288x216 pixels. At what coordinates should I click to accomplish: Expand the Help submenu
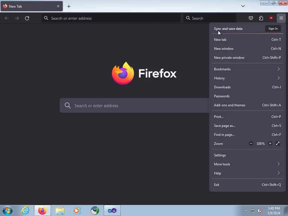(x=247, y=173)
